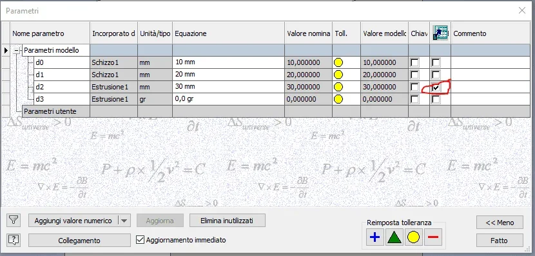This screenshot has width=535, height=256.
Task: Click the << Meno button
Action: 500,223
